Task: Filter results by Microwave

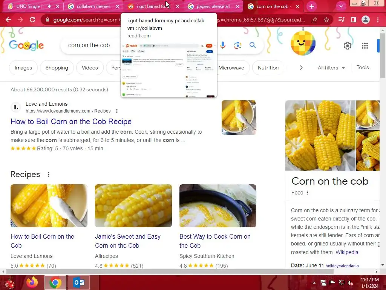Action: tap(231, 68)
